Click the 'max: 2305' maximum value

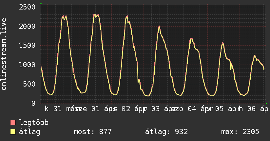coord(240,132)
